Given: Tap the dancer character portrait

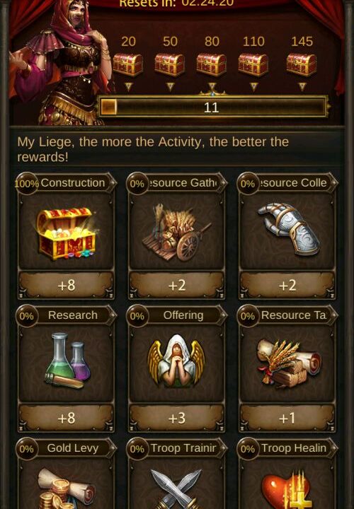Looking at the screenshot, I should pyautogui.click(x=62, y=64).
